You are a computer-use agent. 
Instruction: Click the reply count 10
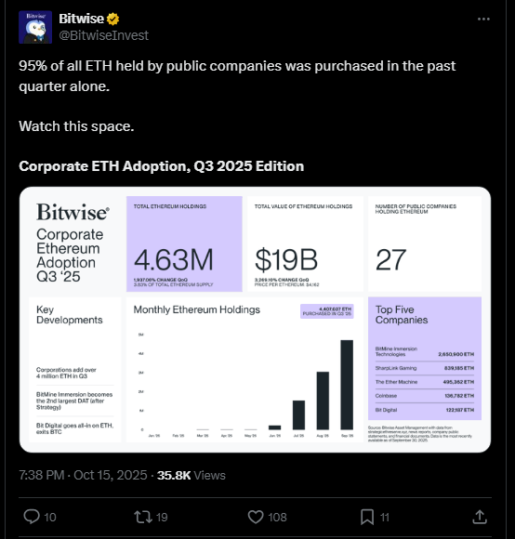tap(50, 517)
